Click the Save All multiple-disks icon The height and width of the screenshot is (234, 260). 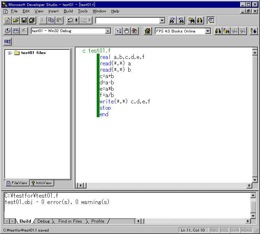pos(32,20)
